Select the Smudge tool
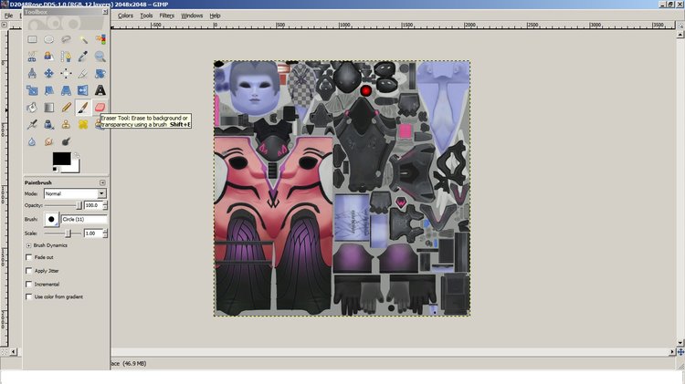This screenshot has height=384, width=685. point(49,141)
